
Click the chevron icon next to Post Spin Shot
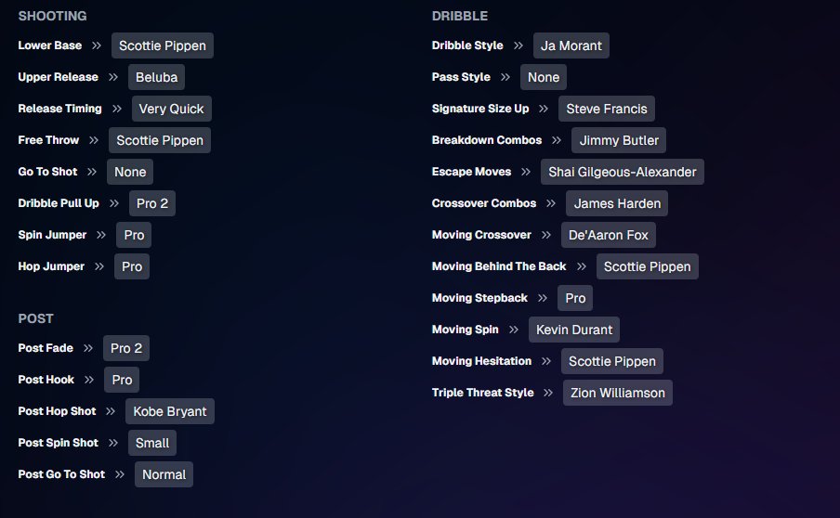113,443
